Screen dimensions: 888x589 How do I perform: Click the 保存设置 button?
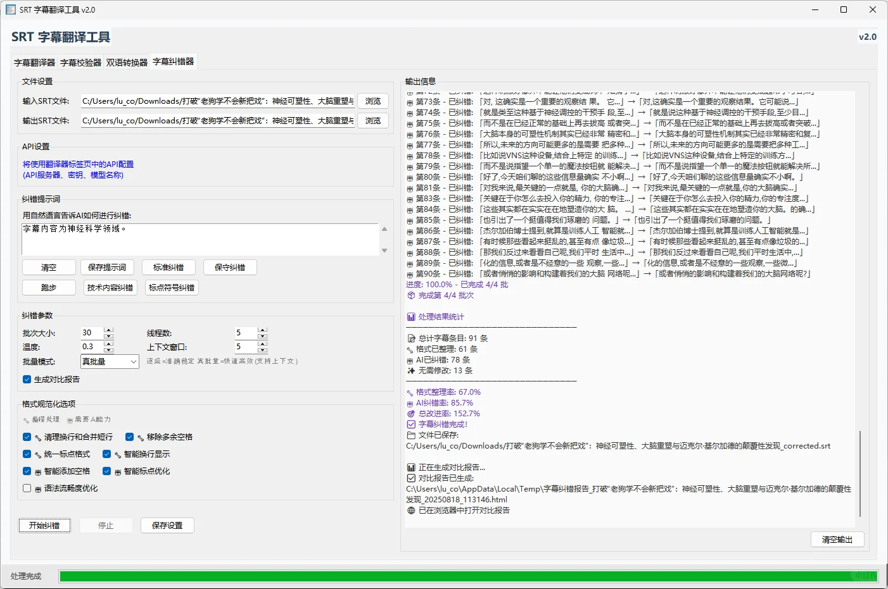(x=167, y=526)
